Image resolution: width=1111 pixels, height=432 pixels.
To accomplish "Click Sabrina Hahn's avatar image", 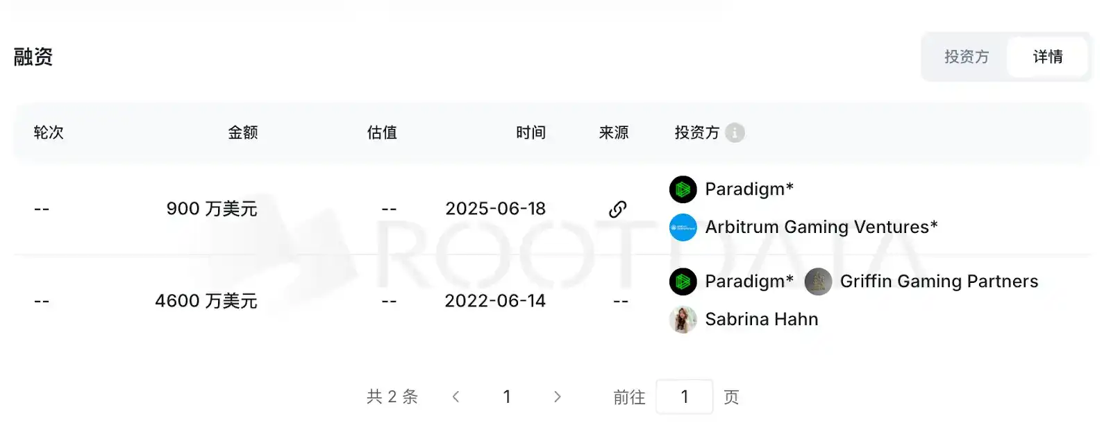I will (683, 320).
